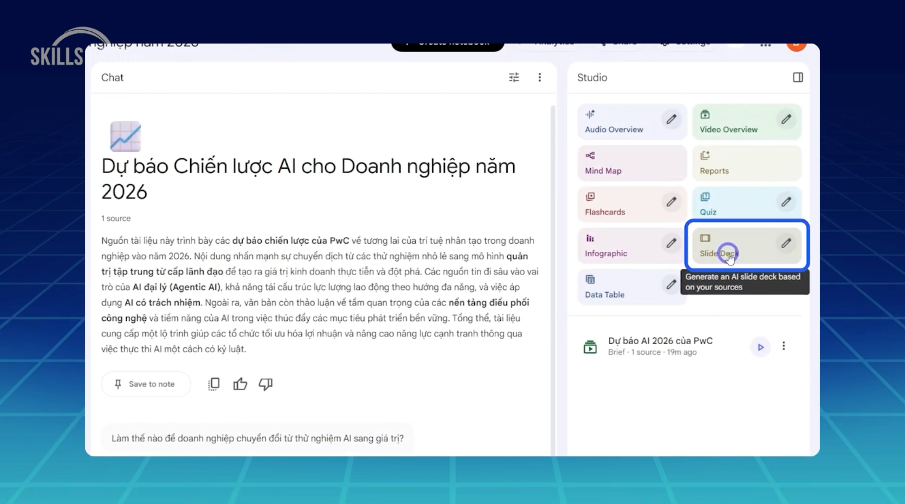
Task: Save the summary to a note
Action: (x=145, y=383)
